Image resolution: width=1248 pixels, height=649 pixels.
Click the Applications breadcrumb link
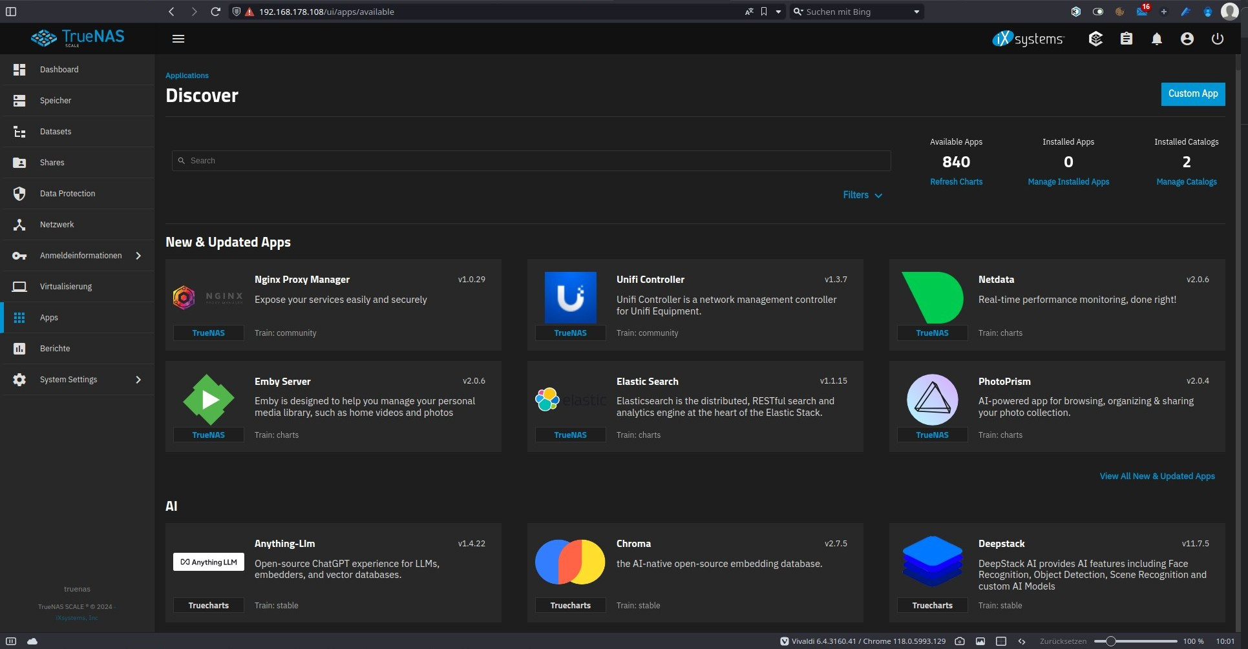187,76
